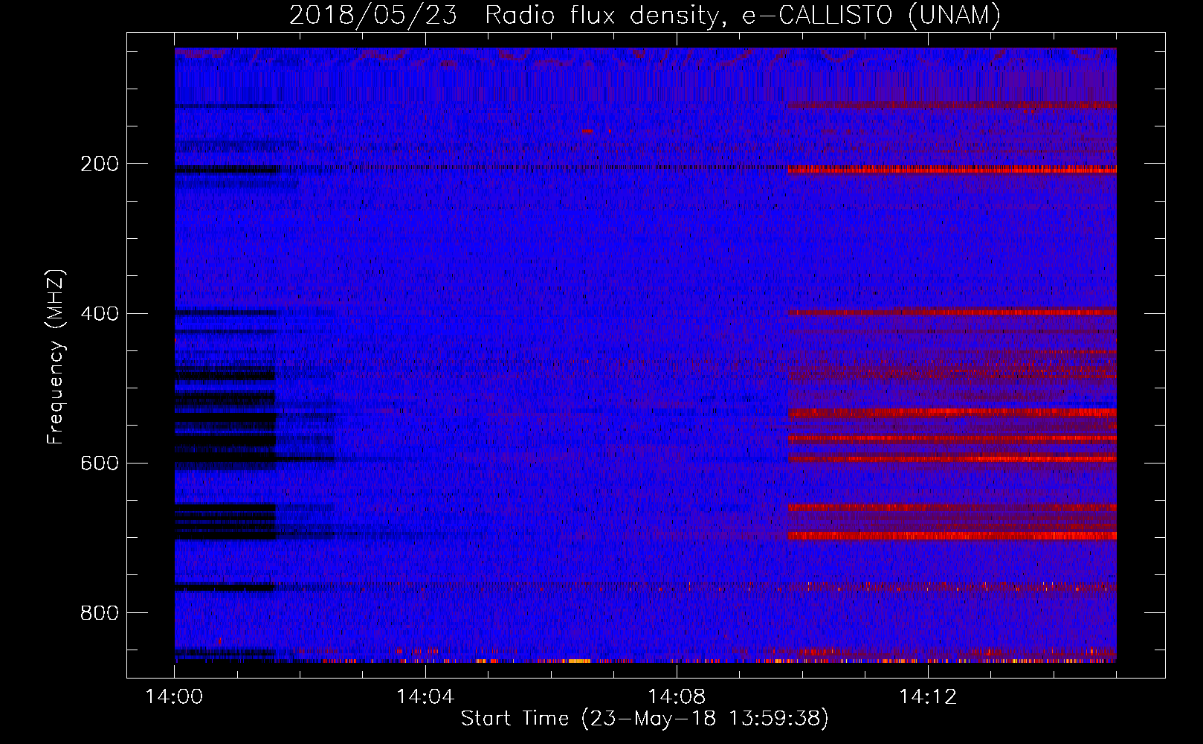Select the 'Start Time (23-May-18 13:59:38)' label

(x=645, y=719)
